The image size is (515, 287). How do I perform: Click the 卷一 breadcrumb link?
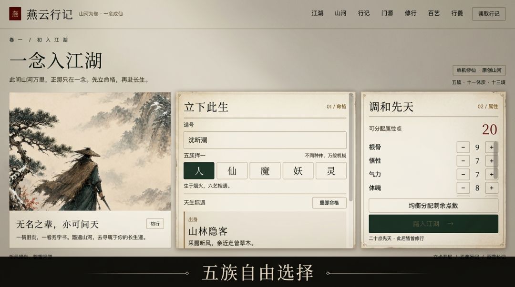click(16, 40)
